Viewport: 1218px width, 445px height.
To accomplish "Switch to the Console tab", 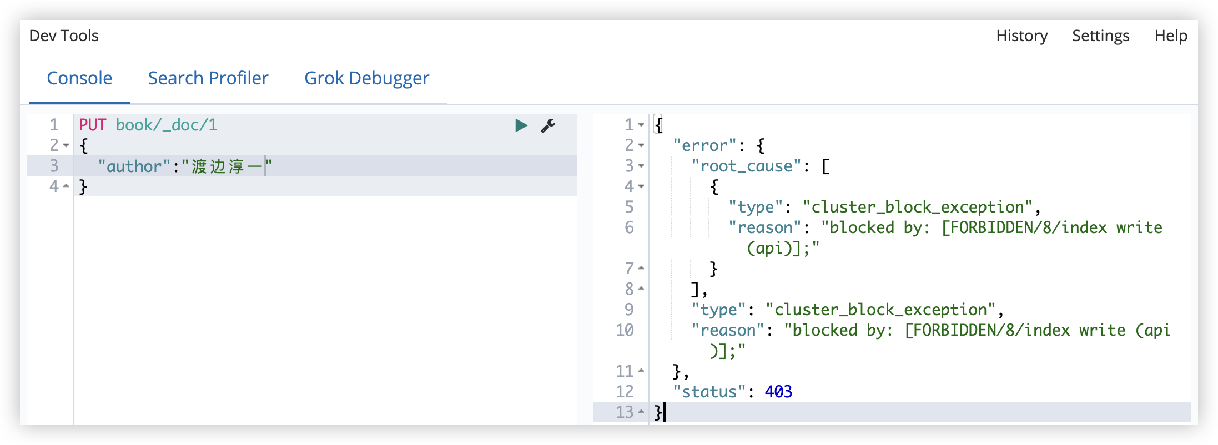I will pos(79,78).
